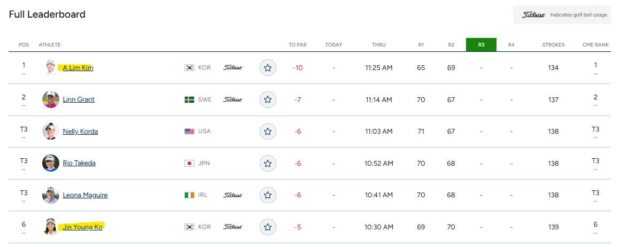Sort by the STROKES column header
This screenshot has width=621, height=247.
tap(553, 45)
